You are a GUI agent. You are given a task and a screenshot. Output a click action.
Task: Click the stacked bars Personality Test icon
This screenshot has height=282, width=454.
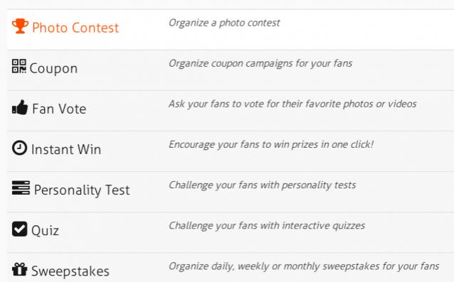[21, 188]
